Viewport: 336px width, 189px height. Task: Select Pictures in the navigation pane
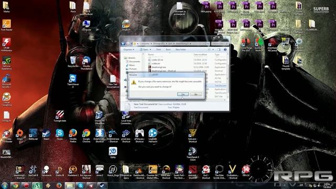131,69
